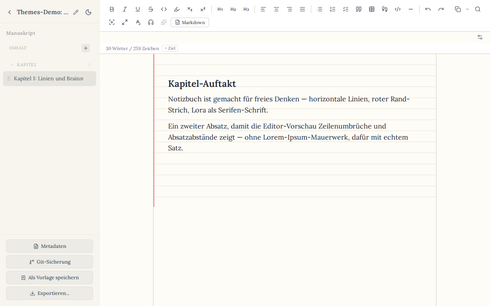Viewport: 490px width, 306px height.
Task: Add new content with plus button
Action: pyautogui.click(x=86, y=48)
